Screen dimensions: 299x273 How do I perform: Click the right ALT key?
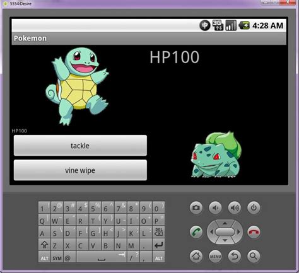coord(158,257)
